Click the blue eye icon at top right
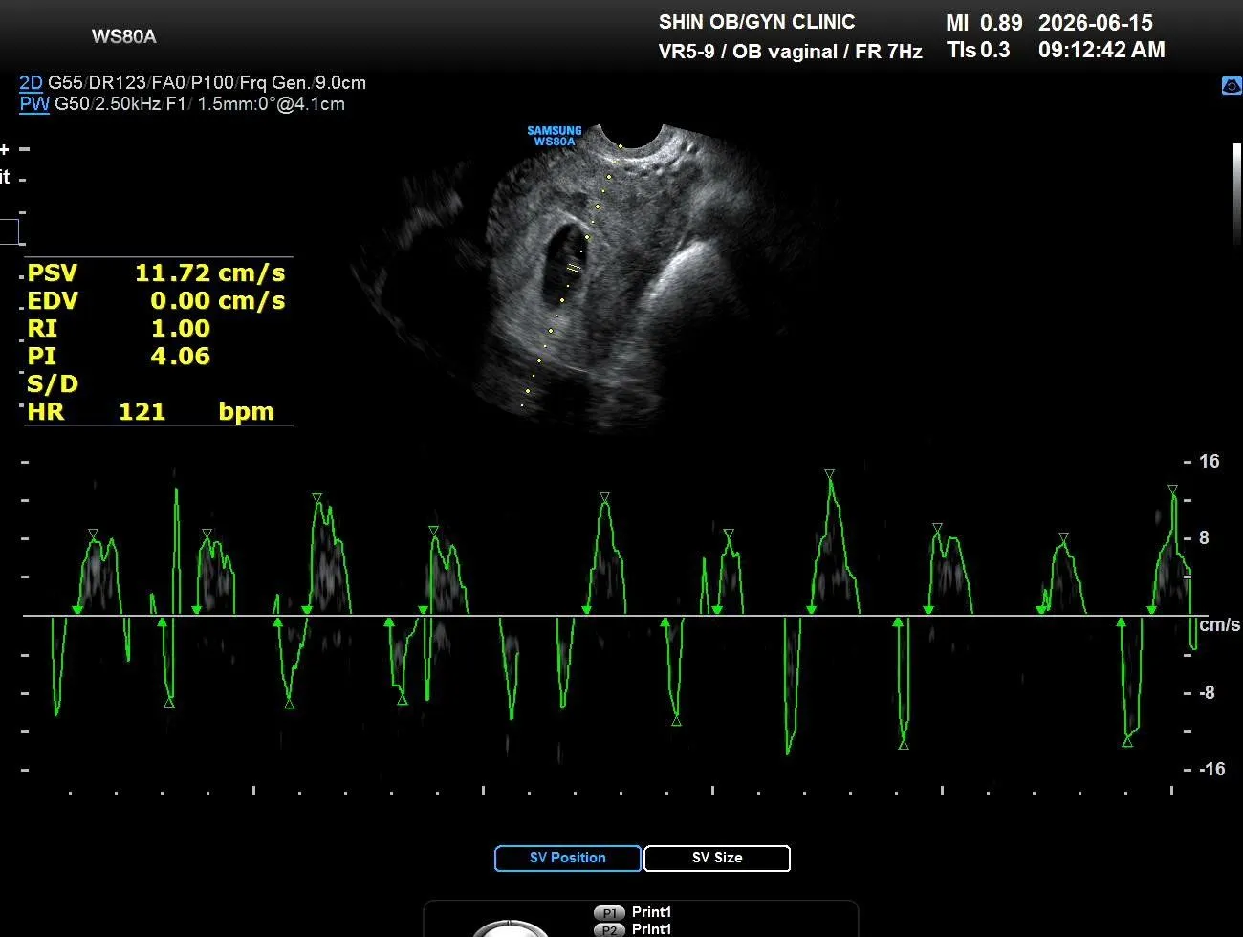Viewport: 1243px width, 937px height. pyautogui.click(x=1232, y=86)
